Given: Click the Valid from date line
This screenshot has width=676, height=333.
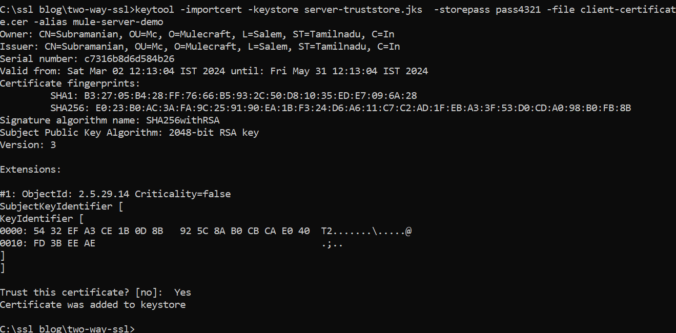Looking at the screenshot, I should [214, 71].
